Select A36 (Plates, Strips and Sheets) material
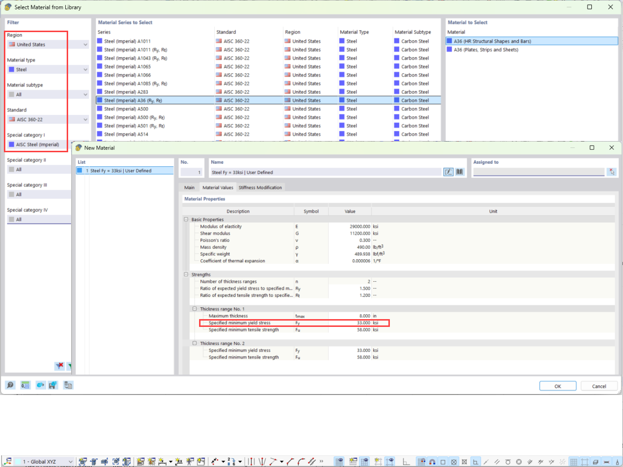Image resolution: width=623 pixels, height=467 pixels. pos(532,50)
